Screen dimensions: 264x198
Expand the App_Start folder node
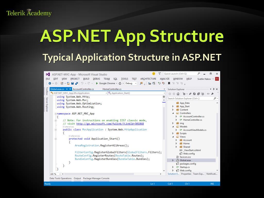click(173, 106)
